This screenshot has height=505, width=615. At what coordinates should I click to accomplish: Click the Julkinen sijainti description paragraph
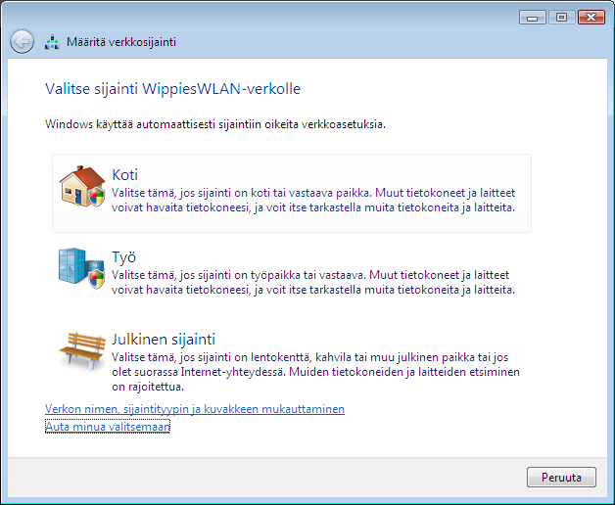click(313, 372)
